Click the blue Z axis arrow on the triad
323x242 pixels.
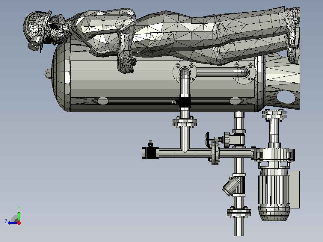pos(12,223)
